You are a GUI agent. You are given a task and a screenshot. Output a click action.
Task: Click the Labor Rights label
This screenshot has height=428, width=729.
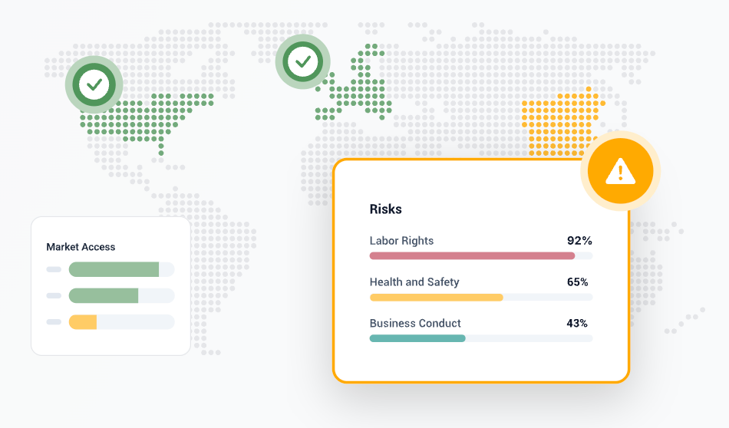coord(401,241)
